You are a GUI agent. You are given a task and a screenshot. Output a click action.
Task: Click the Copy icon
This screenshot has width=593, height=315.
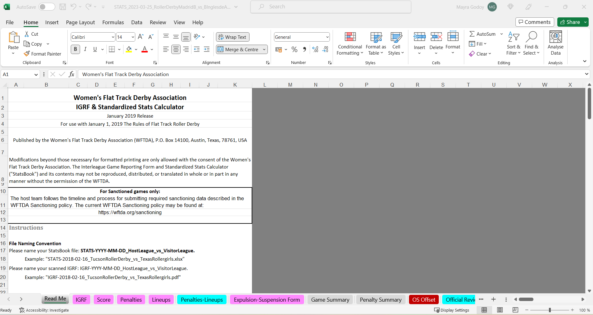tap(27, 44)
